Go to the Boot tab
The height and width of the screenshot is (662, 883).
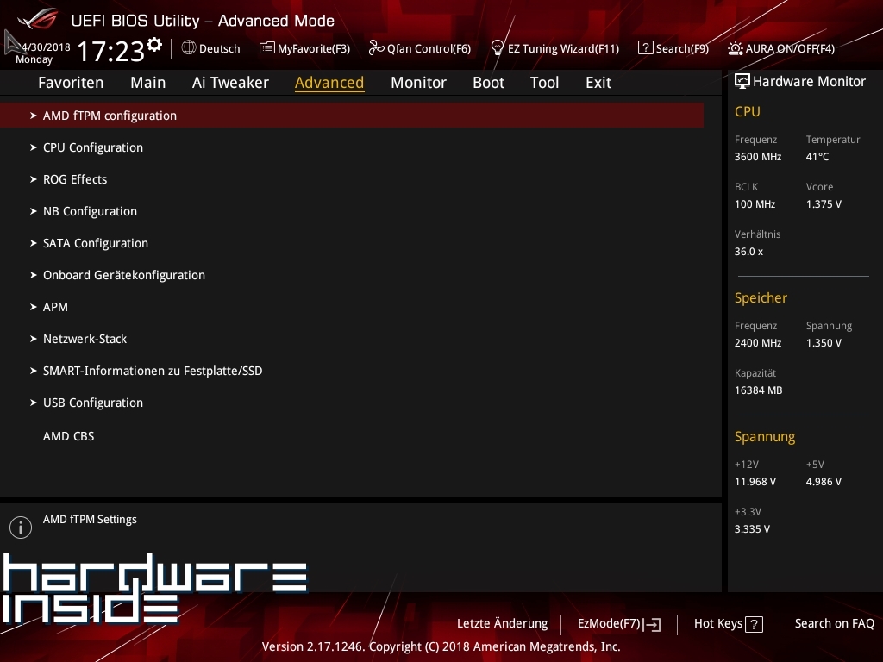pyautogui.click(x=488, y=83)
